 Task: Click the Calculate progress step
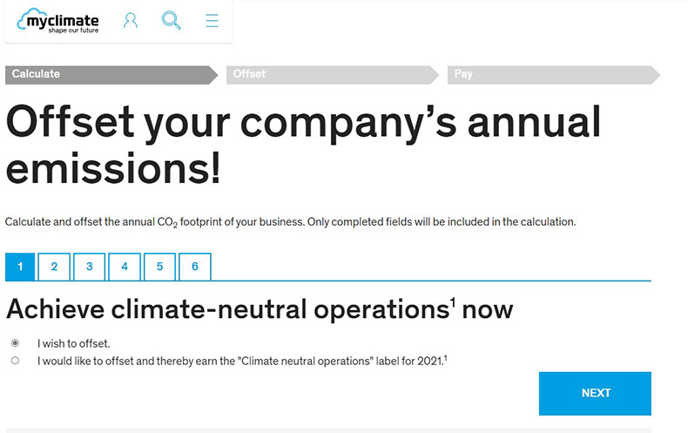click(111, 75)
